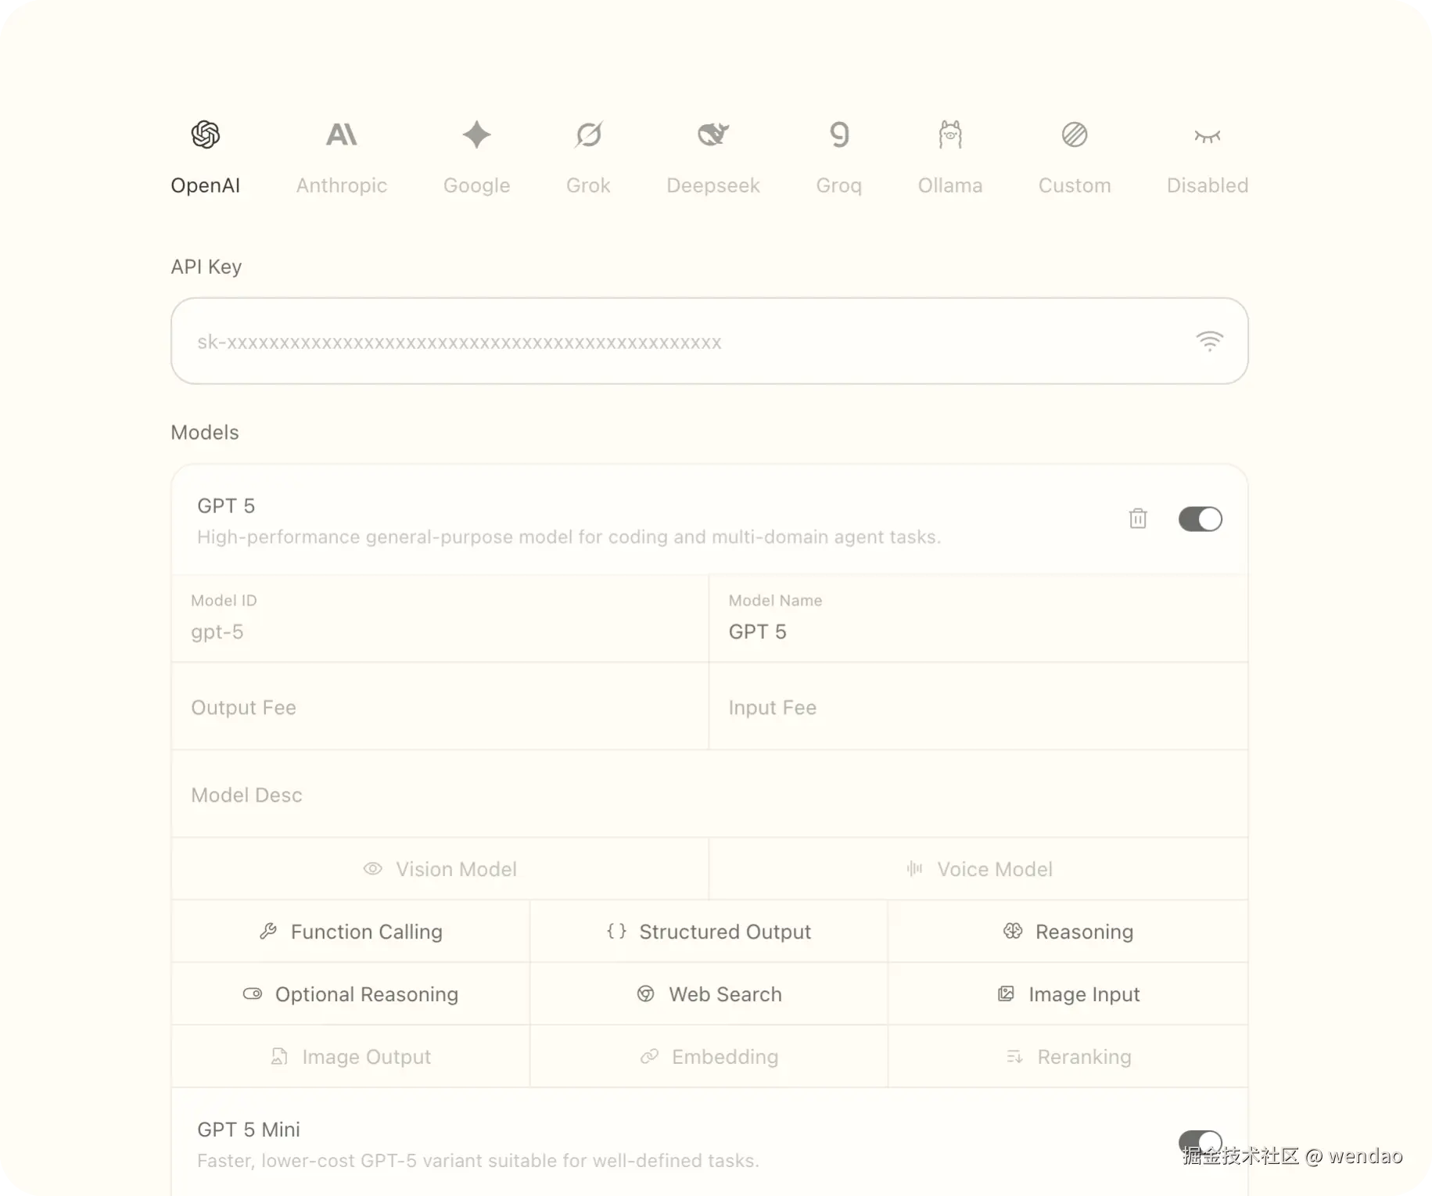Enable the Function Calling capability
The image size is (1432, 1196).
[x=350, y=932]
